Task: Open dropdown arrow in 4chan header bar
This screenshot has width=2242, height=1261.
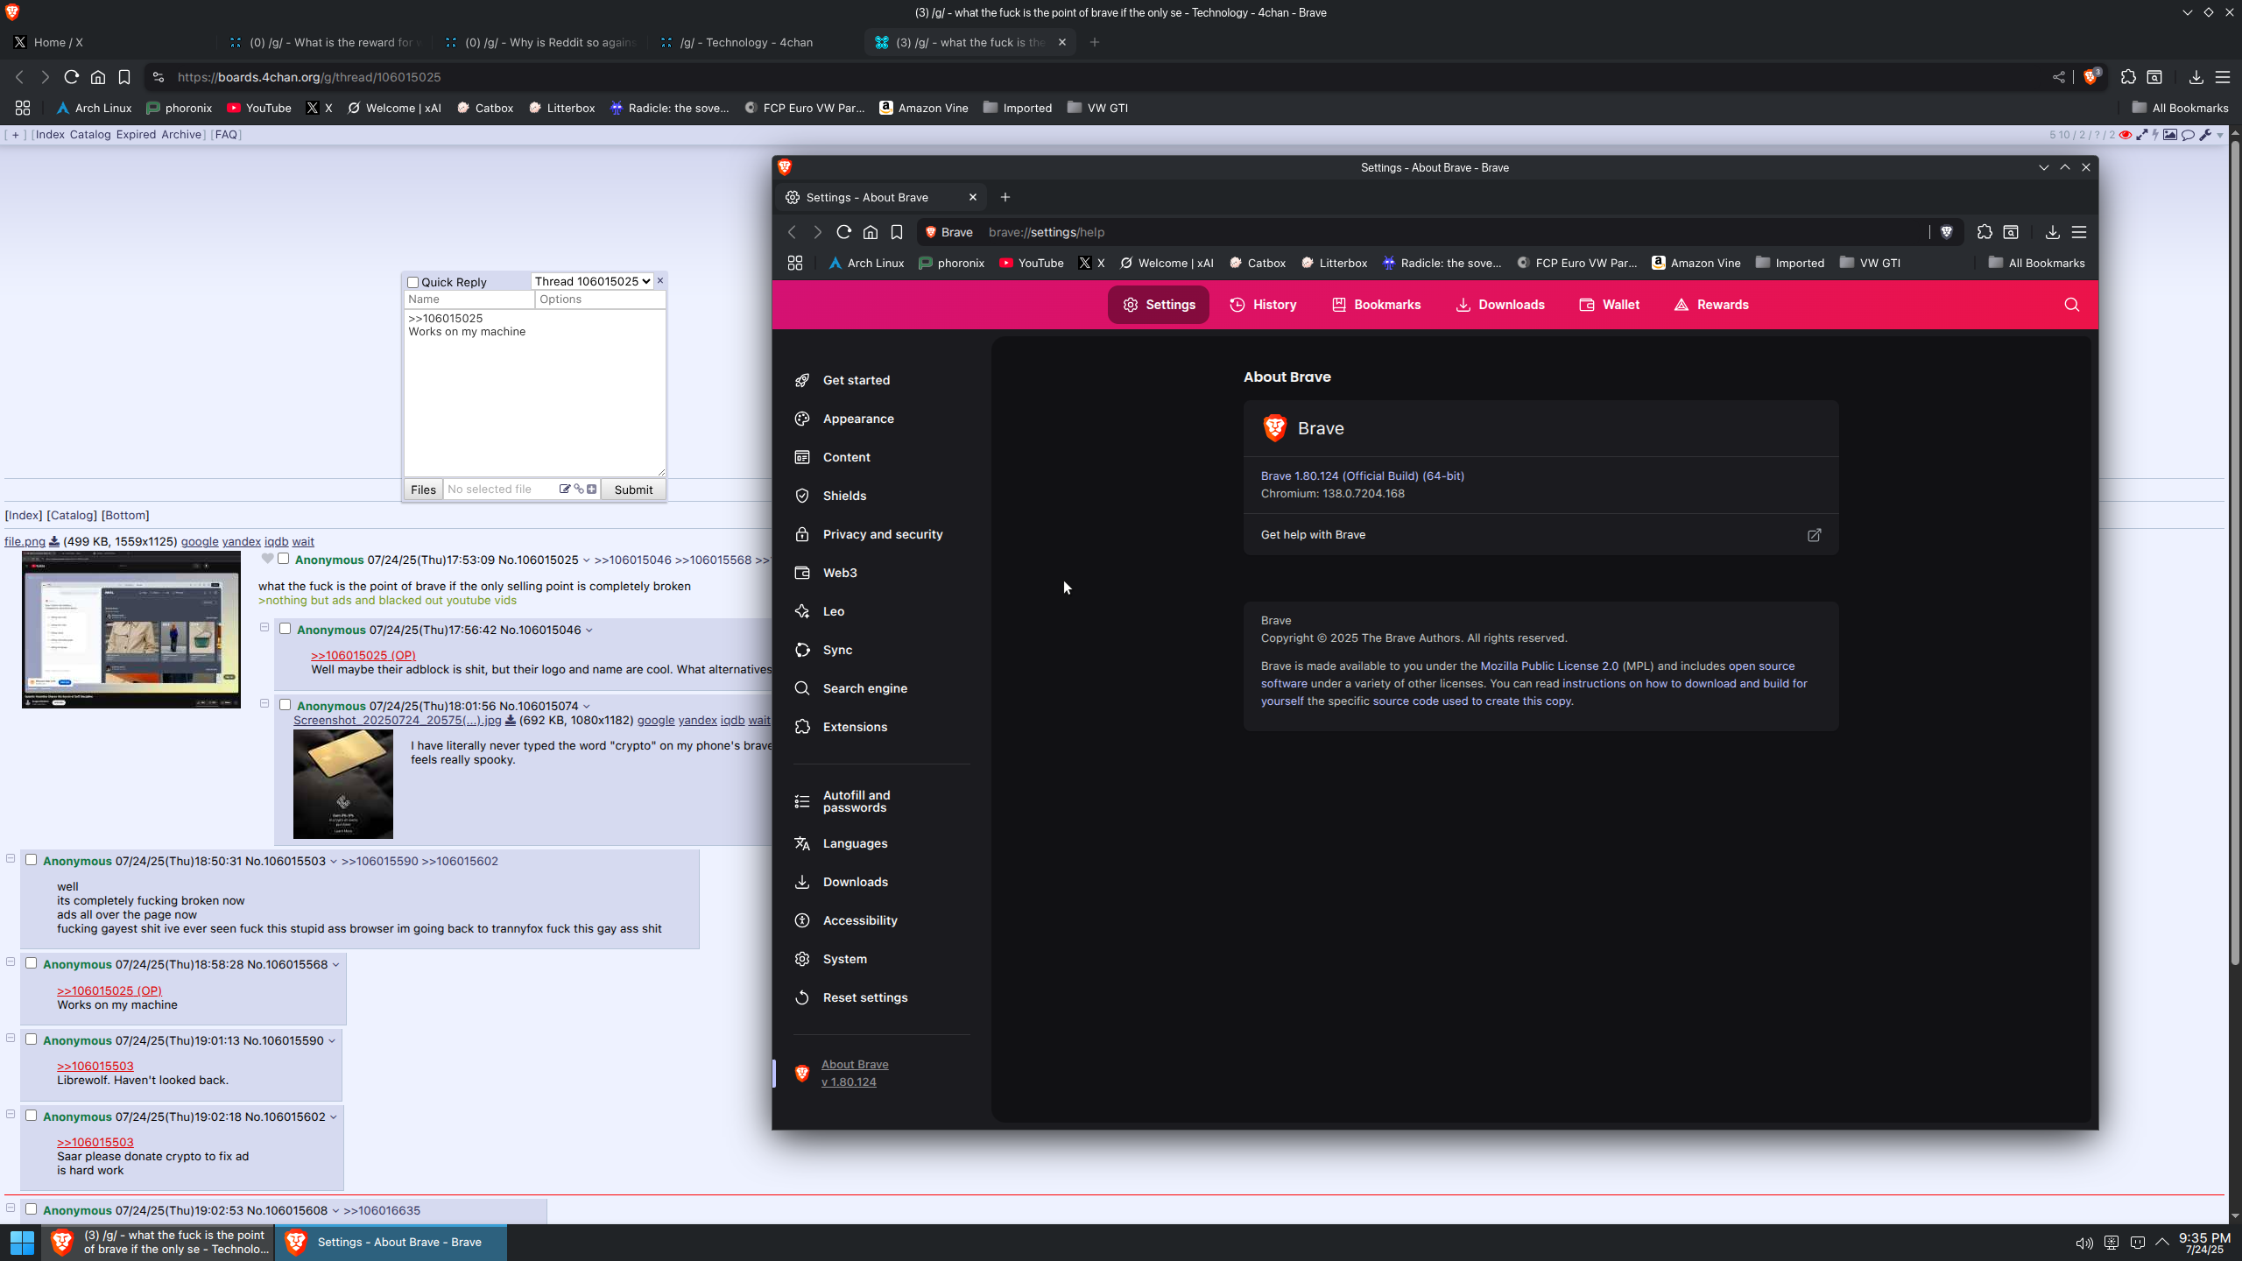Action: pos(2220,135)
